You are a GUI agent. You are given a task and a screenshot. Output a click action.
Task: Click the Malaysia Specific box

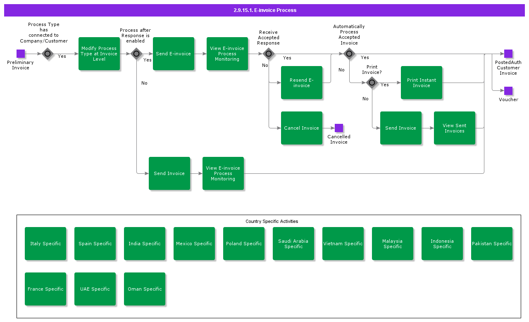(393, 244)
